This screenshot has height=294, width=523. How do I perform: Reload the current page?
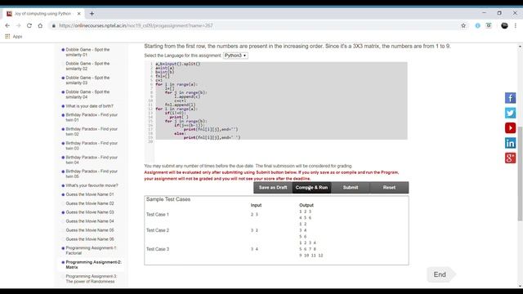(29, 25)
